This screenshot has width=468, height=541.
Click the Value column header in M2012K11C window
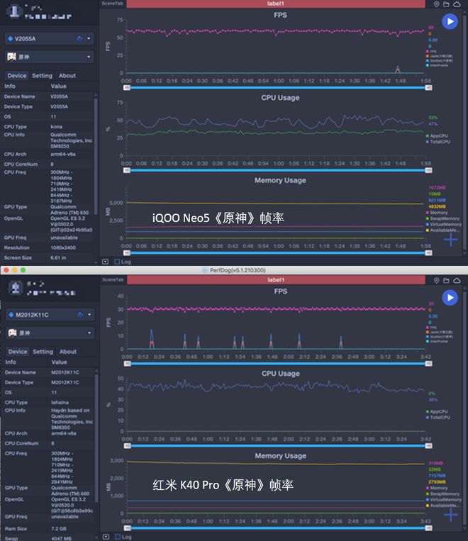click(60, 362)
